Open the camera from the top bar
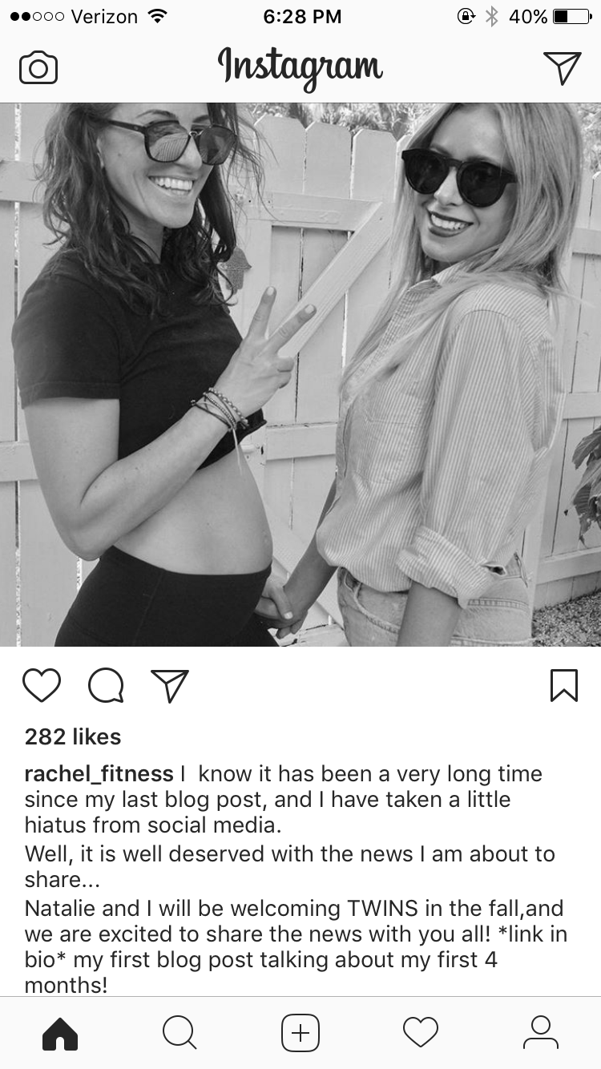Viewport: 601px width, 1069px height. [38, 68]
